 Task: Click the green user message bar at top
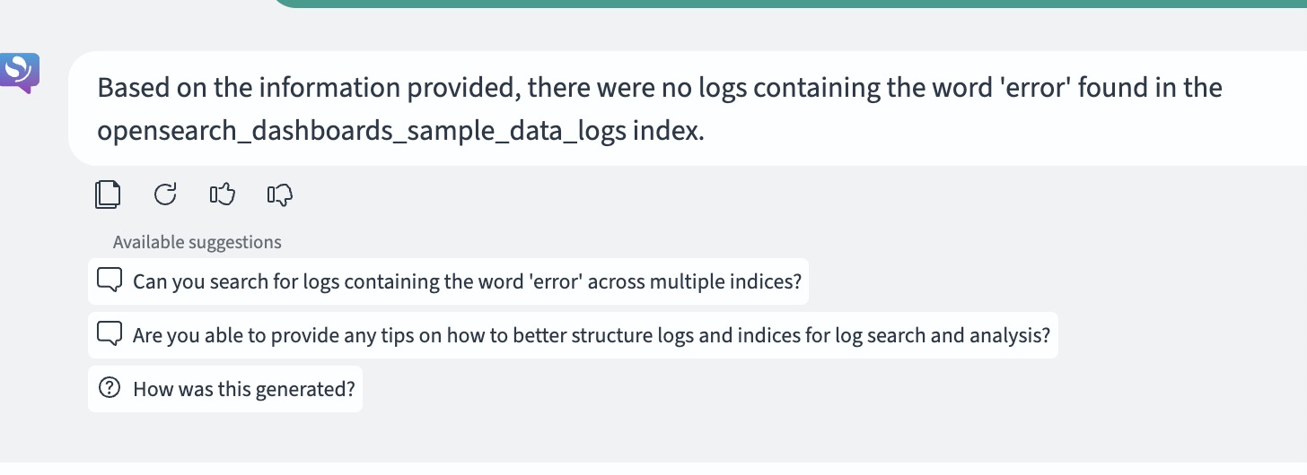coord(790,4)
